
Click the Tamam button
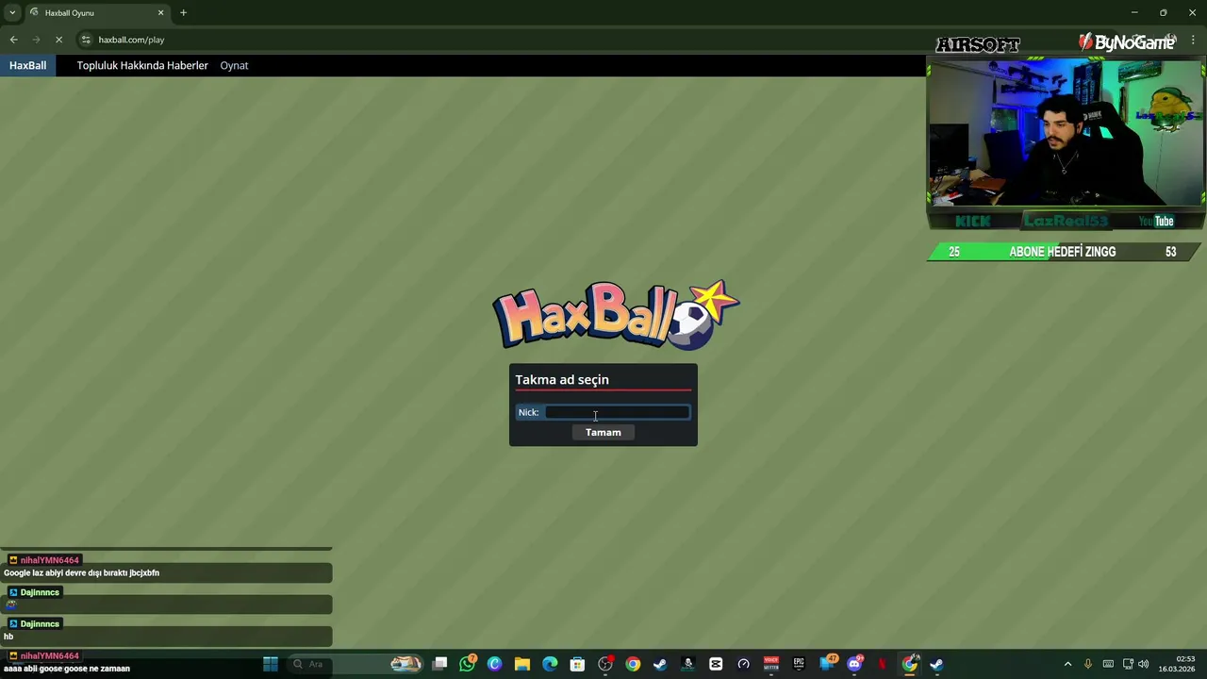pyautogui.click(x=603, y=432)
